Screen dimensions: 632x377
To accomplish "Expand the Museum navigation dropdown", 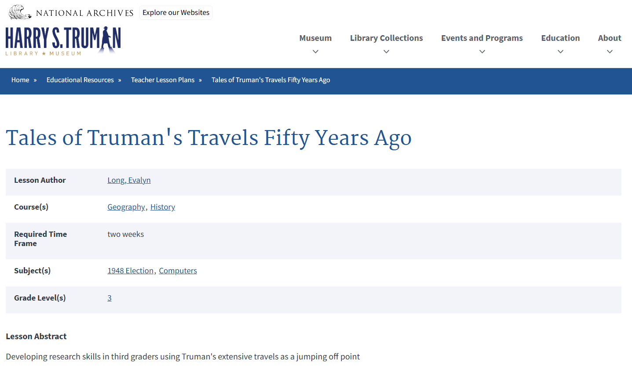I will [315, 51].
